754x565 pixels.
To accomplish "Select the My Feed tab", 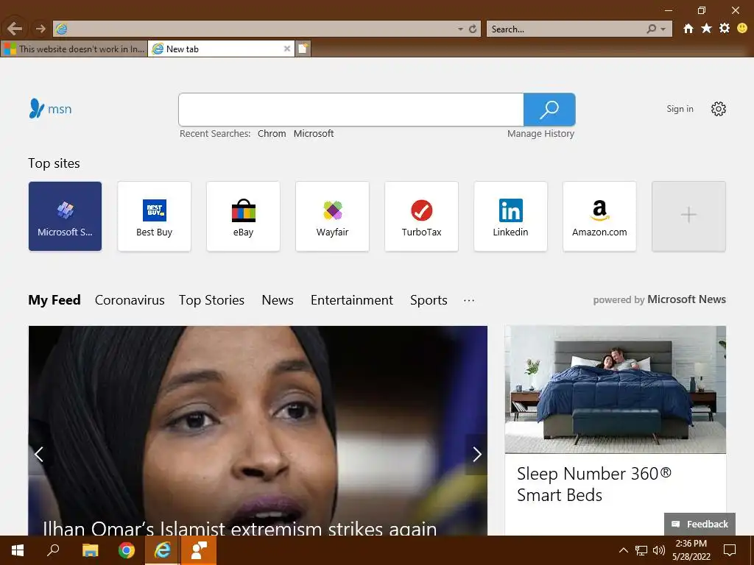I will [54, 300].
